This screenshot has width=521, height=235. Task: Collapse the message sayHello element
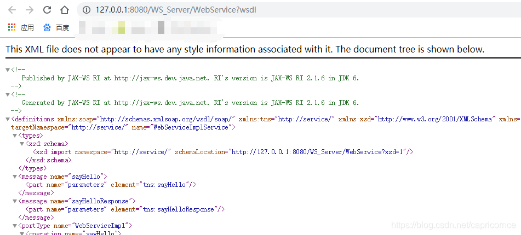(15, 177)
